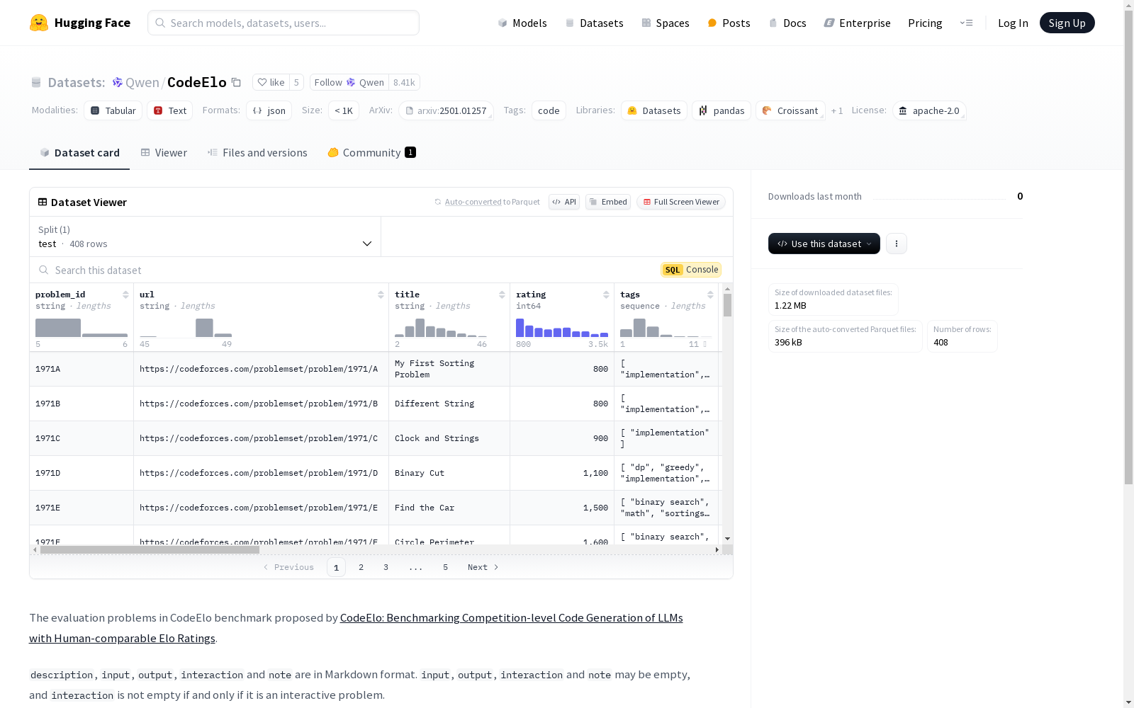The image size is (1134, 708).
Task: Open the three-dot menu beside Use this dataset
Action: pos(897,244)
